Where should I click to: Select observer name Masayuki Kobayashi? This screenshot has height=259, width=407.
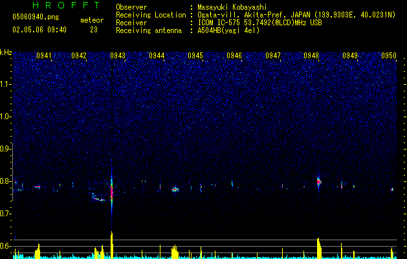pos(232,7)
